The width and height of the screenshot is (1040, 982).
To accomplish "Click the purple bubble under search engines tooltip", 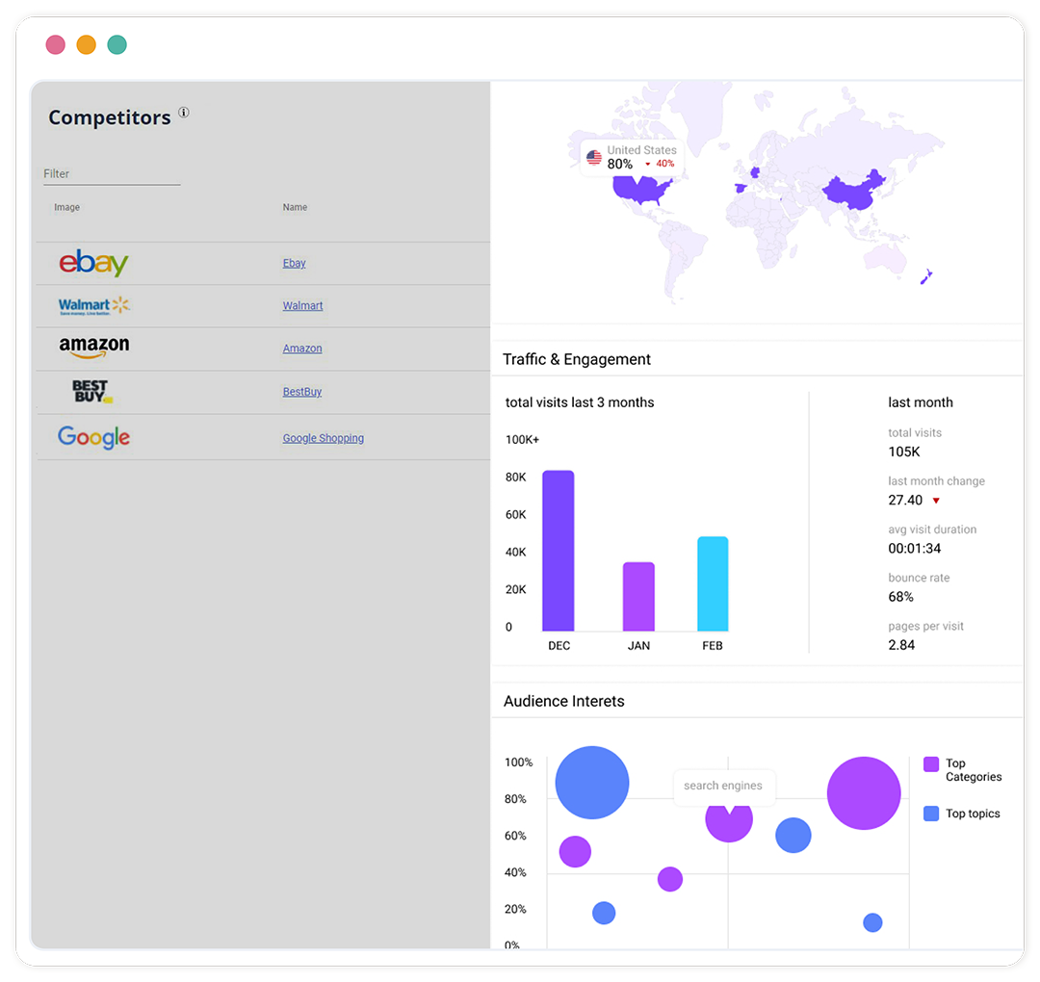I will (x=728, y=822).
